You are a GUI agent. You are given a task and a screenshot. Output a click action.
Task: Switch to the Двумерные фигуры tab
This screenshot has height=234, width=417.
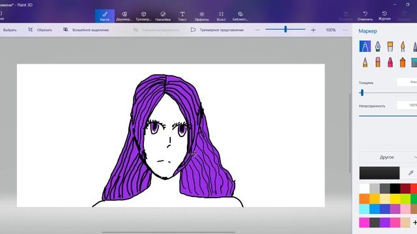(124, 16)
